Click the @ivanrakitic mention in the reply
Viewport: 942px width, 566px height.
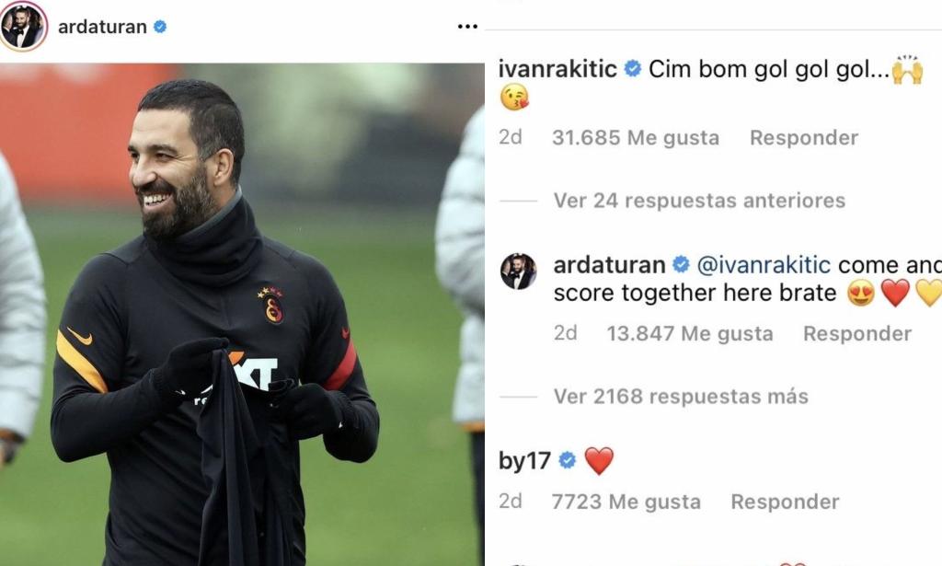tap(764, 264)
